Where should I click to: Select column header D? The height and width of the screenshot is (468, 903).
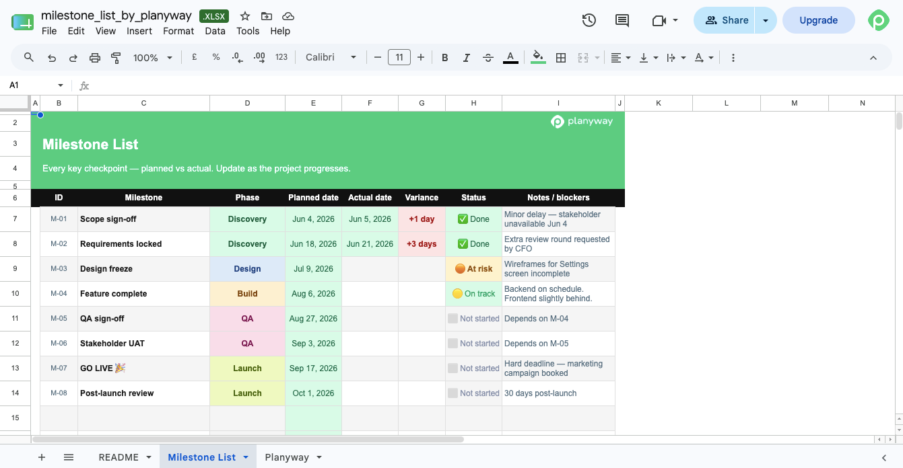coord(247,103)
